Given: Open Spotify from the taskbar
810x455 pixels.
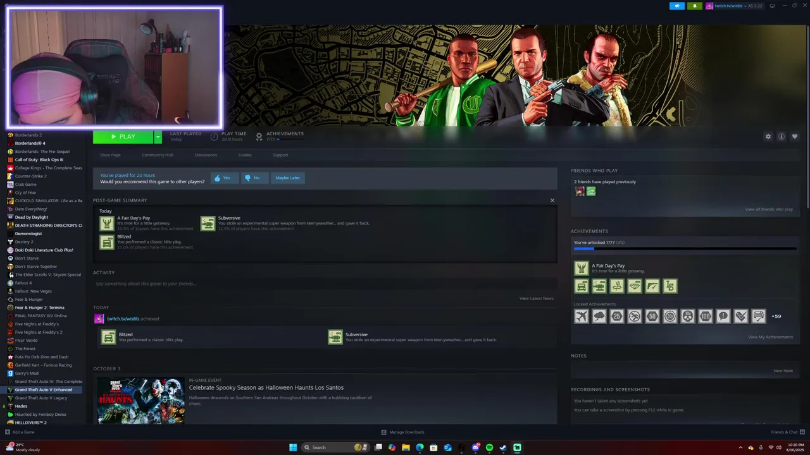Looking at the screenshot, I should coord(489,447).
